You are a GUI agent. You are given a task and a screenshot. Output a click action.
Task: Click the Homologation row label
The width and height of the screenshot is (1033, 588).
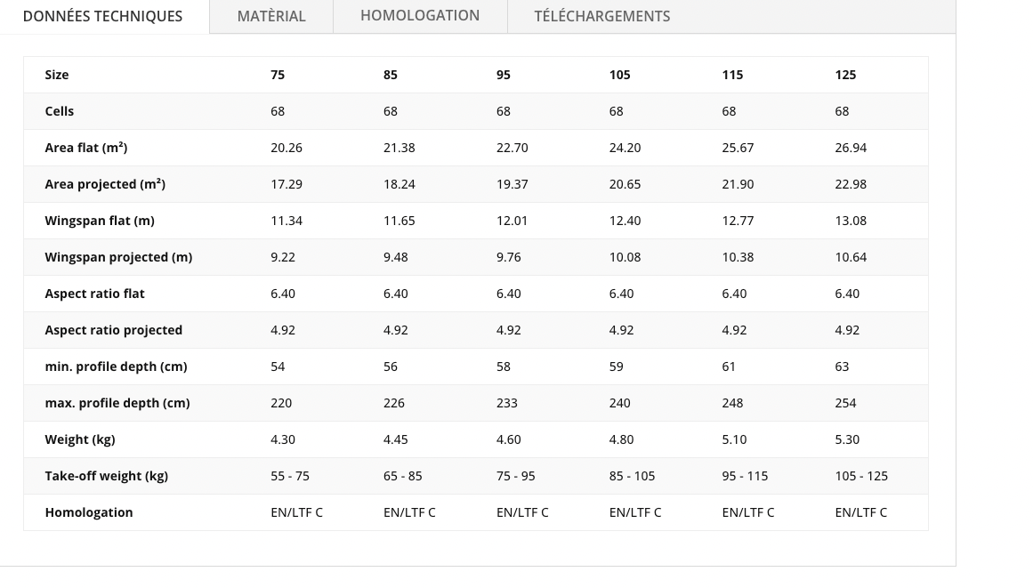coord(89,512)
